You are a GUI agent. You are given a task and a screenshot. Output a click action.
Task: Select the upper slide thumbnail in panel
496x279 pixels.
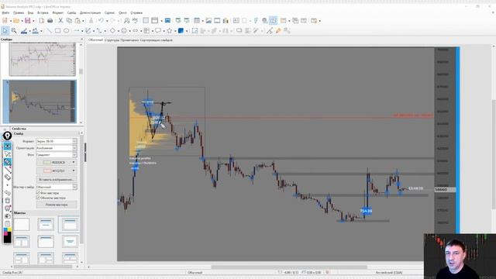tap(43, 59)
